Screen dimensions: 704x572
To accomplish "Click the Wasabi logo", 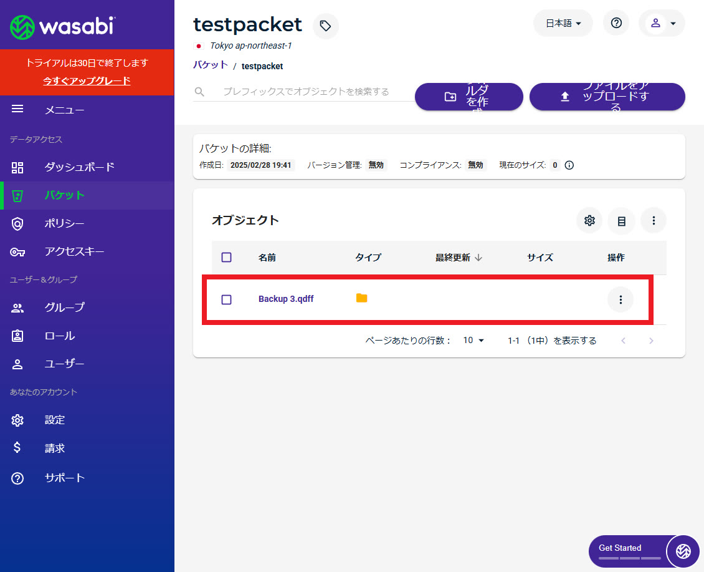I will (x=62, y=27).
